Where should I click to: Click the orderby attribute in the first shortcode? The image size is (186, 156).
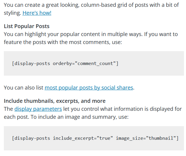click(62, 64)
